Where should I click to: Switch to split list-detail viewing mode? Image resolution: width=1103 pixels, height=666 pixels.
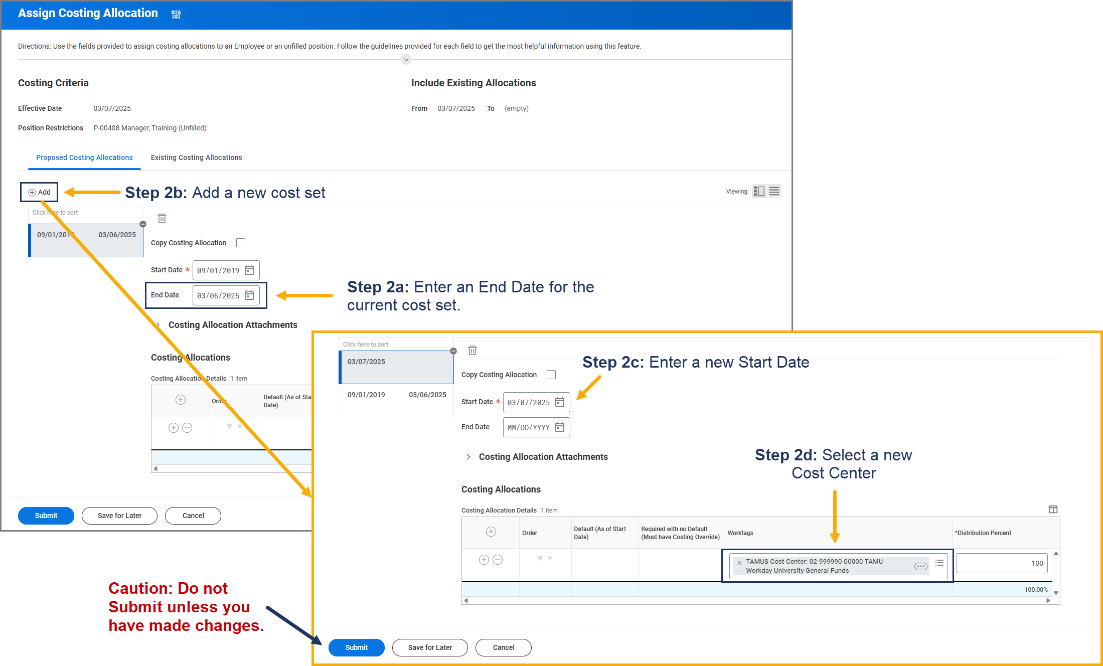click(x=759, y=191)
